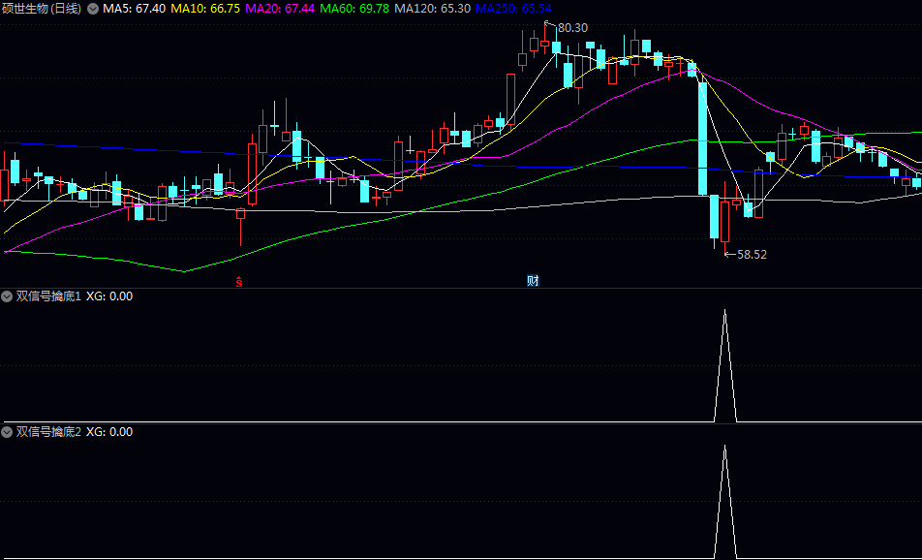The height and width of the screenshot is (560, 922).
Task: Click the signal spike peak in 双信号擒底1 panel
Action: pos(724,311)
